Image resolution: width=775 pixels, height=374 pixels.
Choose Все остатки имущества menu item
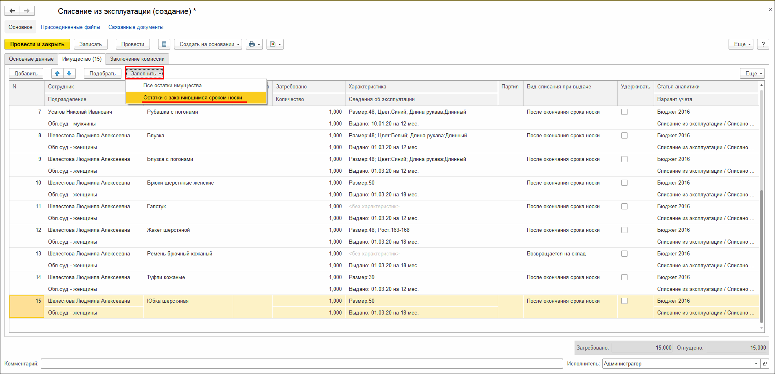(196, 86)
